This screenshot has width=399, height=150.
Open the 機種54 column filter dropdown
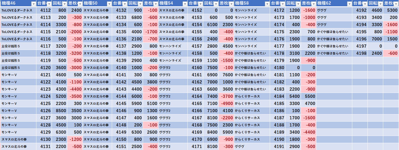tap(185, 4)
